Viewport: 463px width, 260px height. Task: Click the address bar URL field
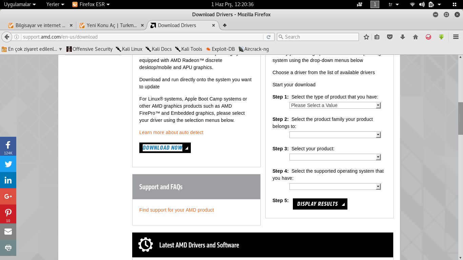click(142, 37)
